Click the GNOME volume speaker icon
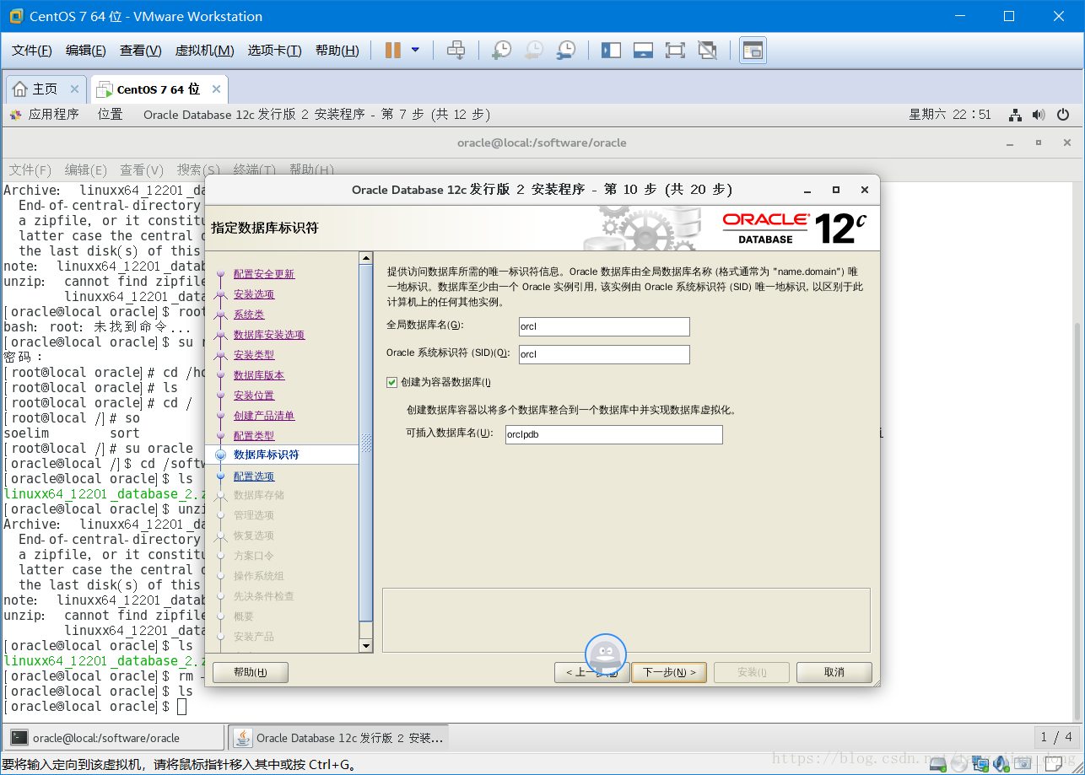Image resolution: width=1085 pixels, height=775 pixels. point(1039,115)
